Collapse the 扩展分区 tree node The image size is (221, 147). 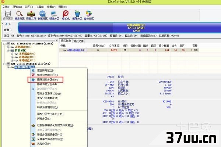[8, 50]
